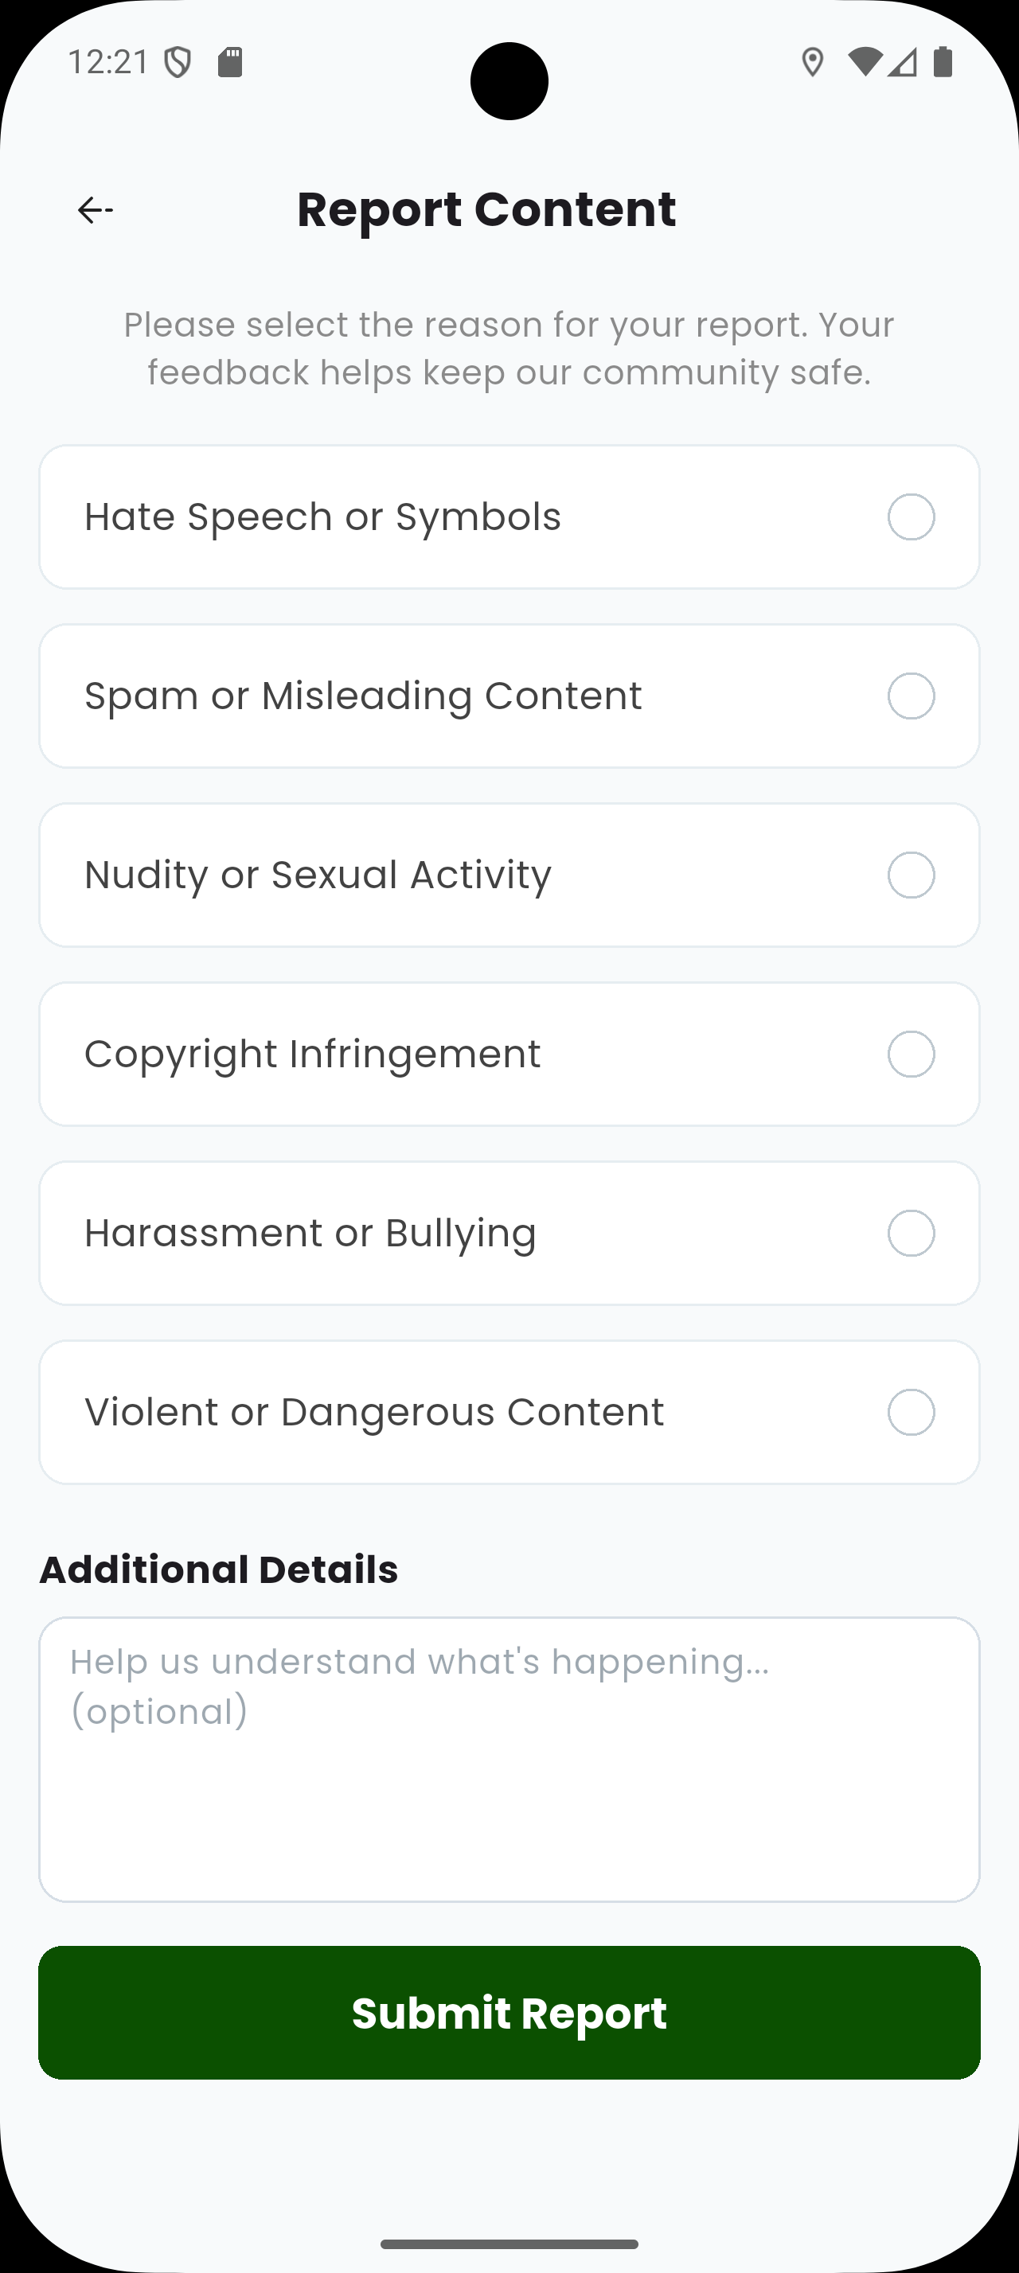Tap the status bar clock
The image size is (1019, 2273).
click(108, 63)
